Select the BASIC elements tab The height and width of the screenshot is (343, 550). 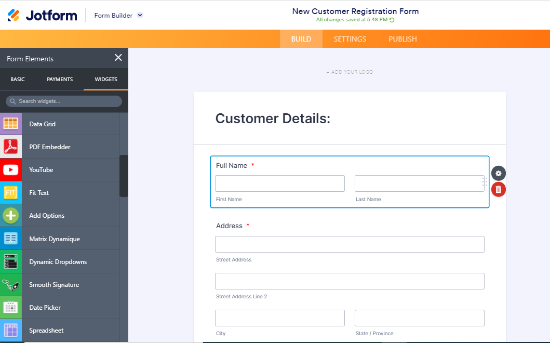pos(18,80)
